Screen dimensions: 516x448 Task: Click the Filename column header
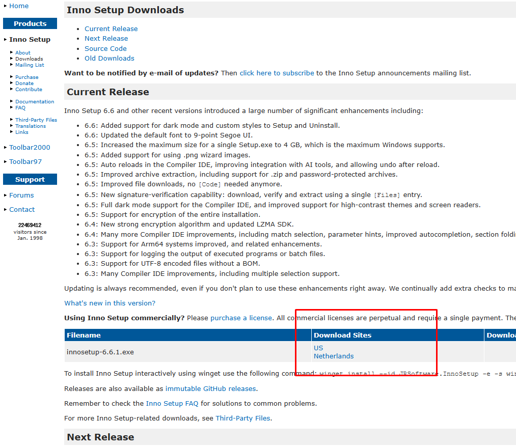point(187,335)
